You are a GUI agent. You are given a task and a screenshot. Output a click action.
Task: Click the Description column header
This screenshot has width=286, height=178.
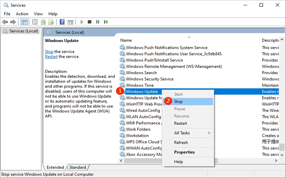270,40
